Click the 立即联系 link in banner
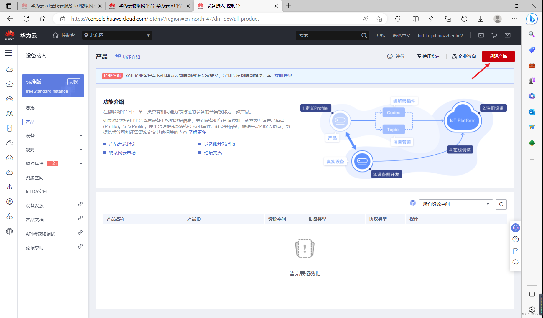The image size is (543, 318). [283, 76]
